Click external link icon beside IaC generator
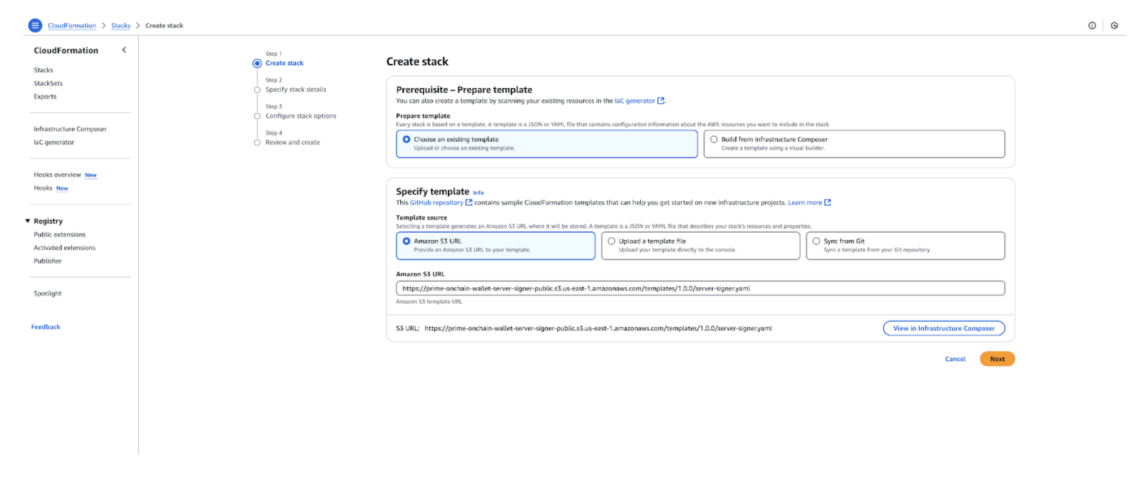The width and height of the screenshot is (1140, 500). [661, 101]
